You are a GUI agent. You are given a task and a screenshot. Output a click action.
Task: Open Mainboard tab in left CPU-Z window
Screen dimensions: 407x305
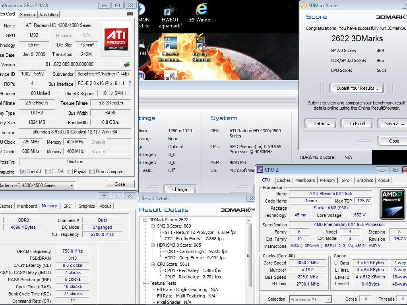pyautogui.click(x=27, y=206)
